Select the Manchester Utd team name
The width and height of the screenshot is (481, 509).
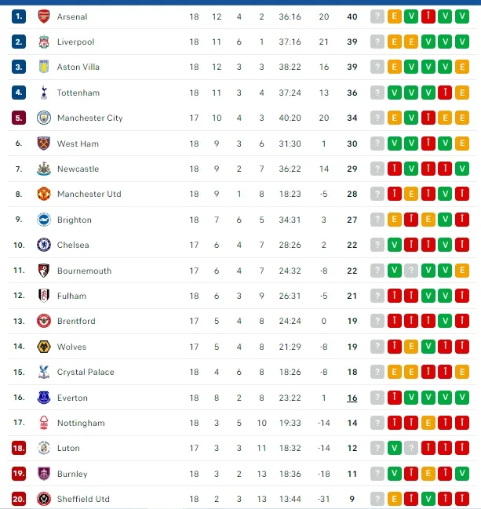89,195
